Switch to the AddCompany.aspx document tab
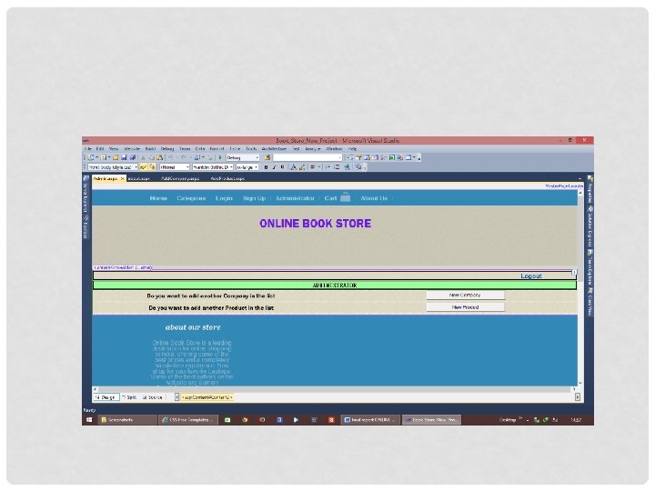655x491 pixels. click(180, 178)
